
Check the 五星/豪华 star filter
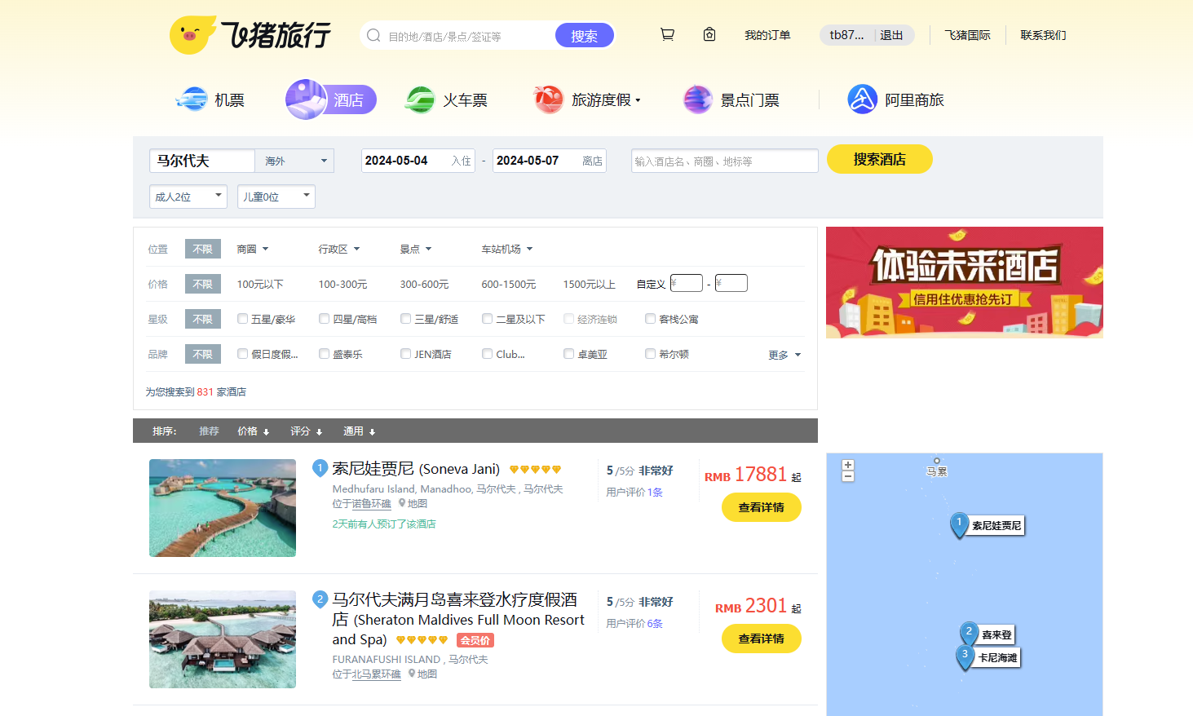(242, 319)
